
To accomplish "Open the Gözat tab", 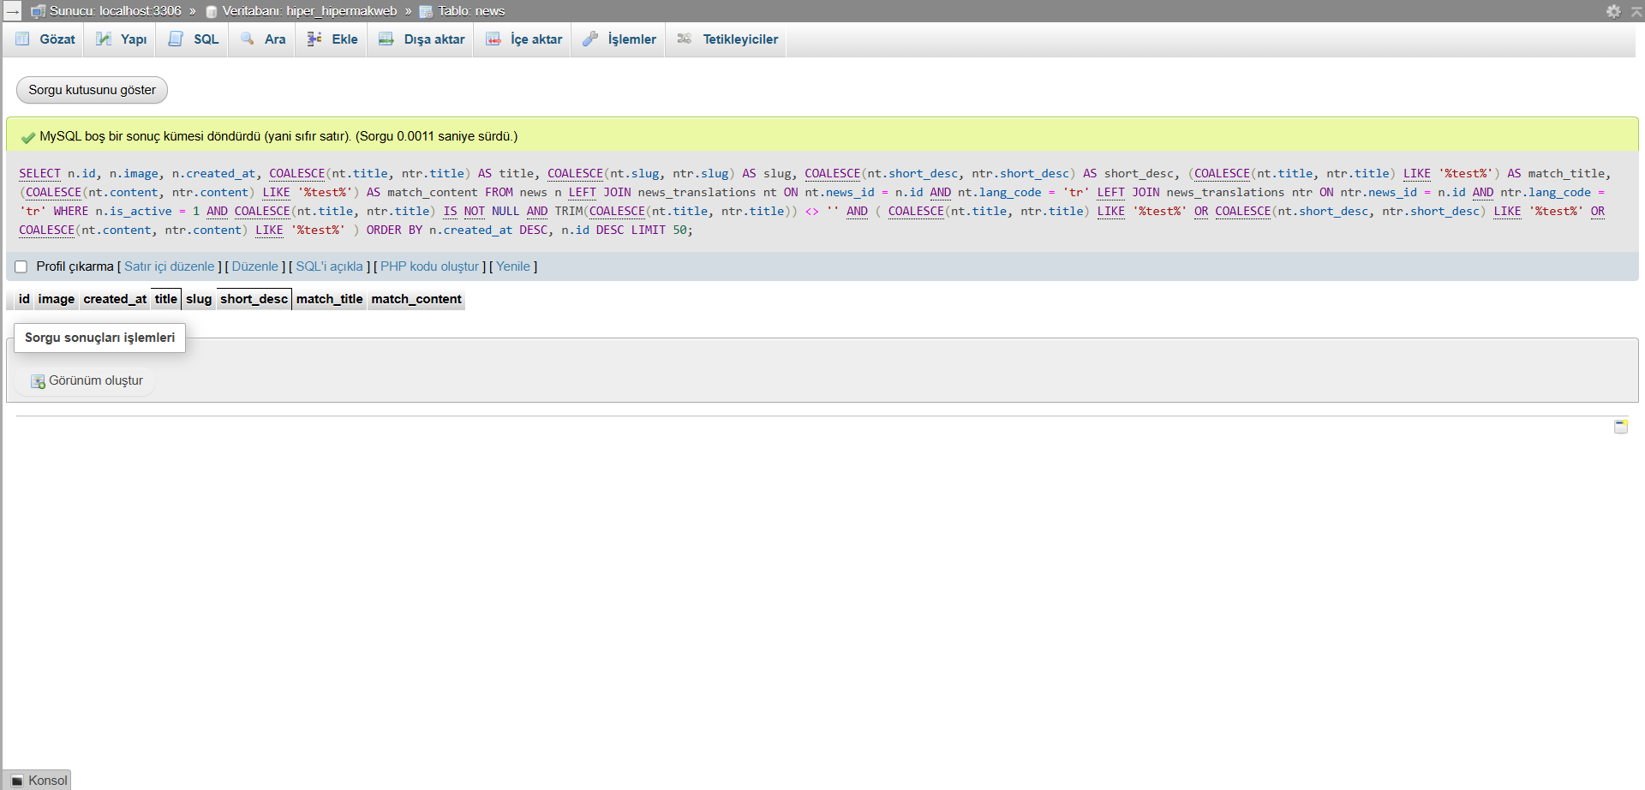I will (45, 39).
